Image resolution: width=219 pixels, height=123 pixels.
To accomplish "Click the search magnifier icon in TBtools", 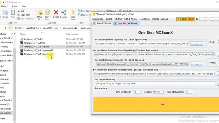I will (197, 19).
